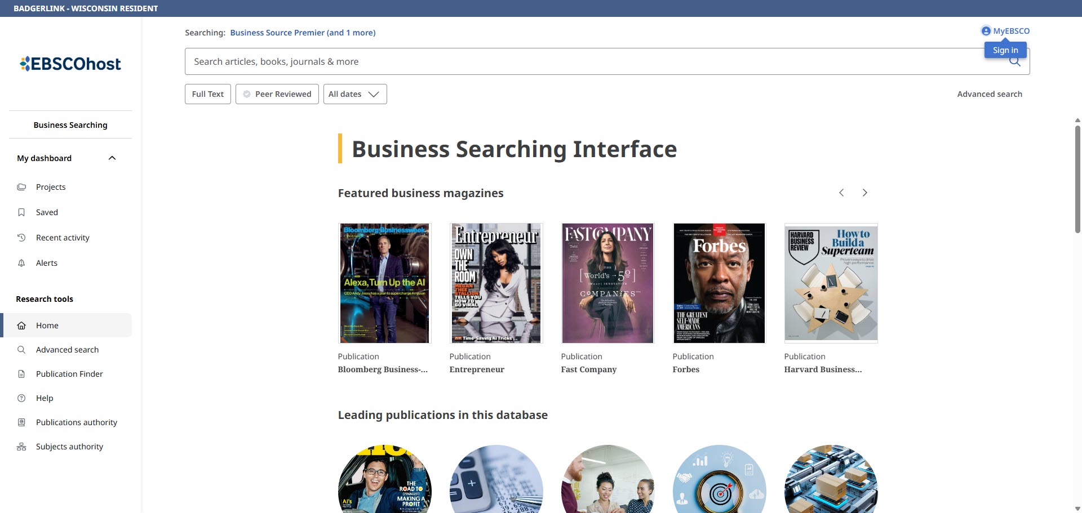This screenshot has width=1082, height=513.
Task: Click the Help question mark icon
Action: coord(21,398)
